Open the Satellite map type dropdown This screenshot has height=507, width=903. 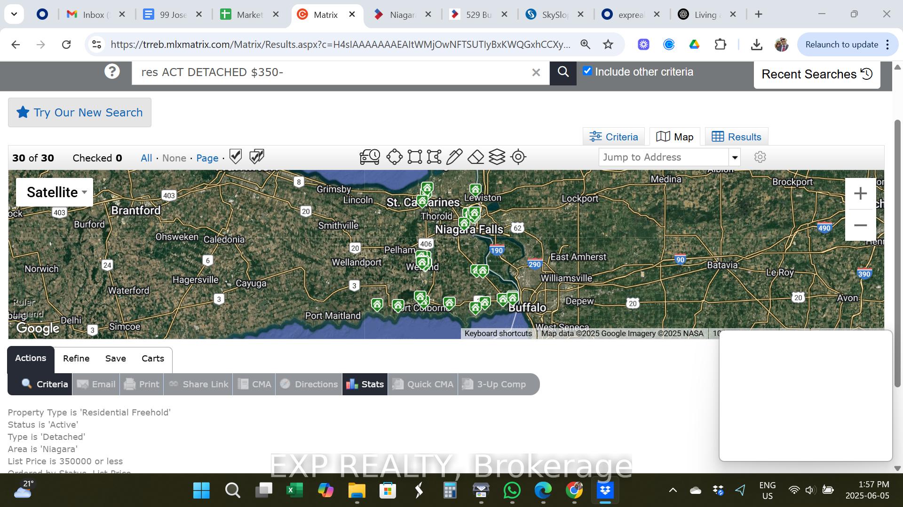(x=55, y=192)
